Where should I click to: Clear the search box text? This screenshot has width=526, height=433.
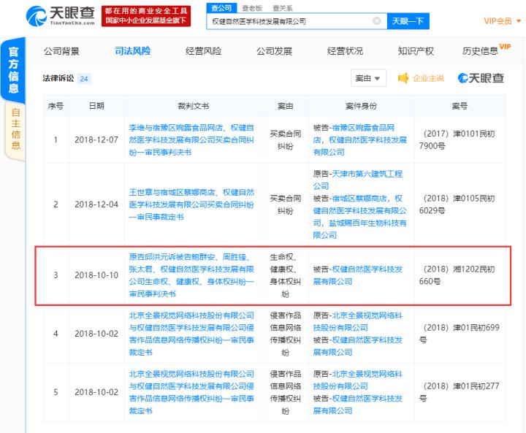[x=377, y=21]
